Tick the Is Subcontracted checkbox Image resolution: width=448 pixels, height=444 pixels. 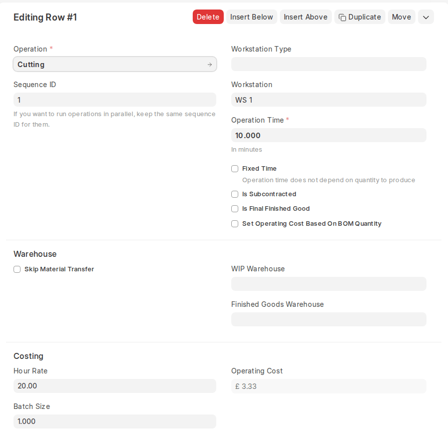235,194
